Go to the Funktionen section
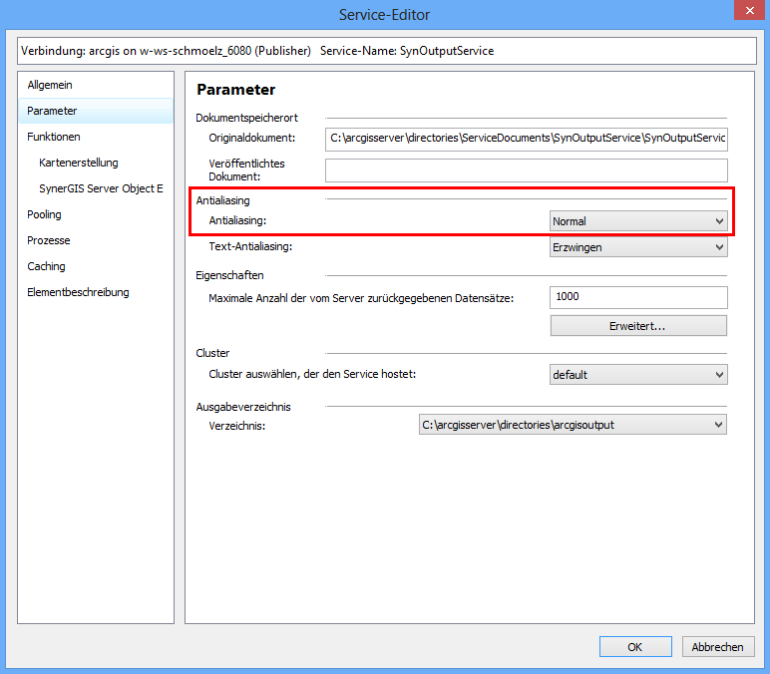This screenshot has width=770, height=674. (96, 137)
